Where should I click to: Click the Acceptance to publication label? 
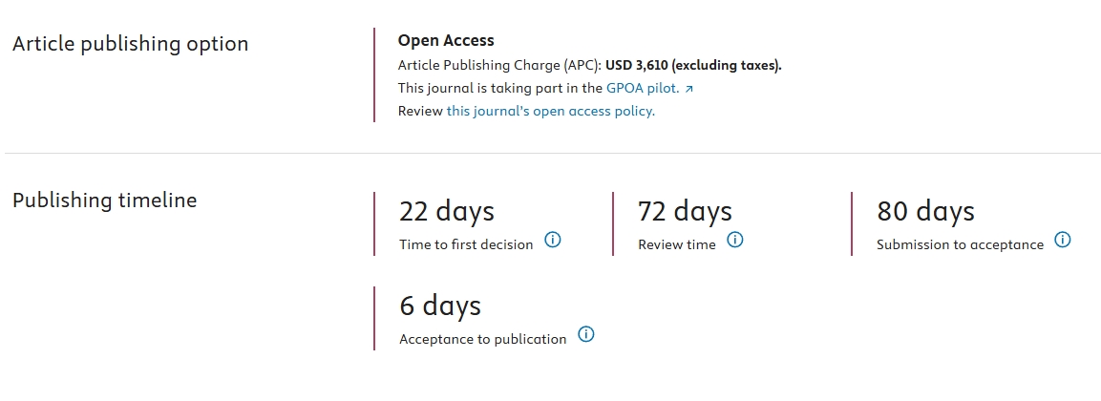[482, 339]
